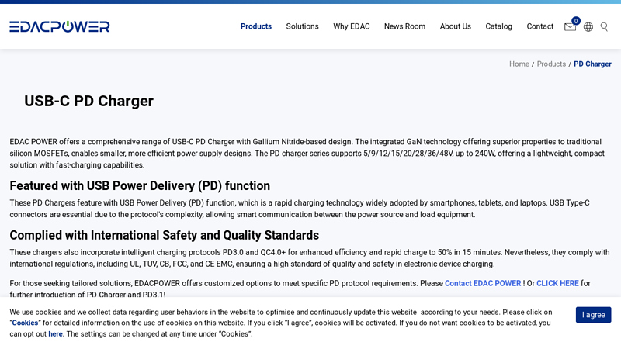Click the opt out 'here' link
This screenshot has width=621, height=349.
[x=55, y=334]
